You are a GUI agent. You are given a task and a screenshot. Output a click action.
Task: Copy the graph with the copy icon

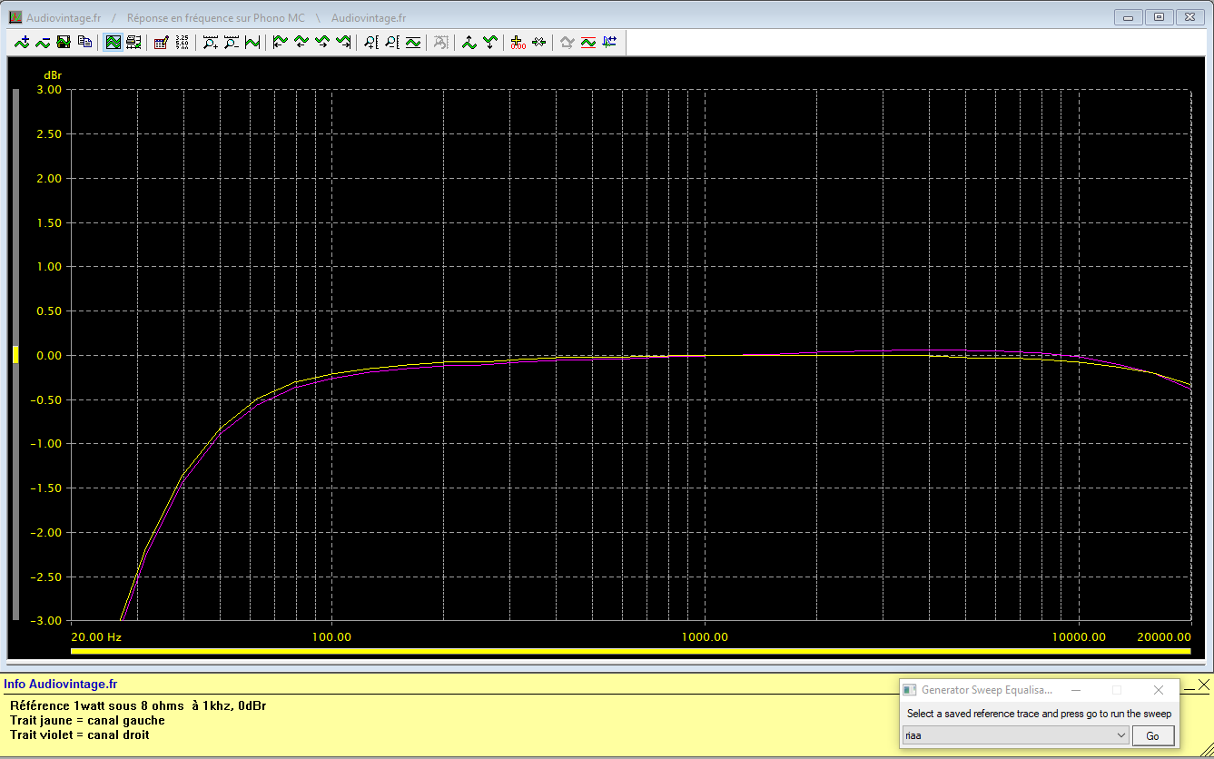click(x=84, y=42)
